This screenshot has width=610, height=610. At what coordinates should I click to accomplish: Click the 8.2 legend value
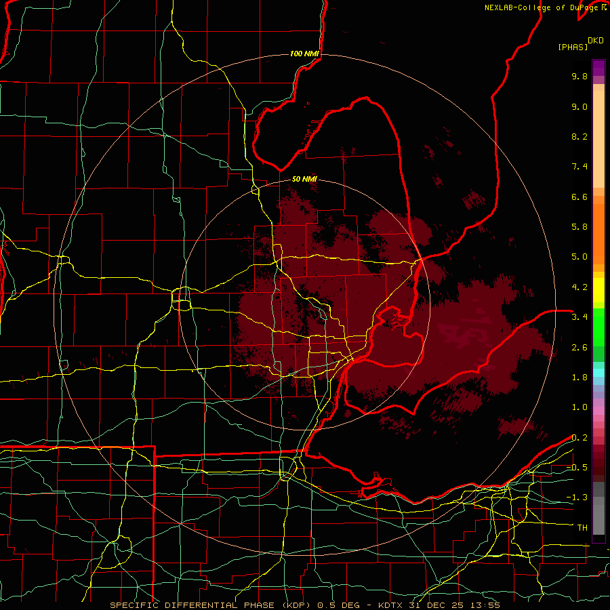[579, 136]
